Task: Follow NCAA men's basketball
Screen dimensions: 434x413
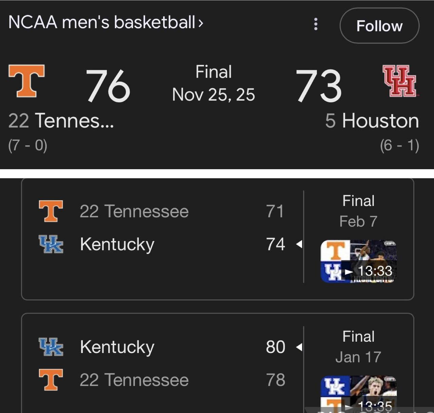Action: pos(379,26)
